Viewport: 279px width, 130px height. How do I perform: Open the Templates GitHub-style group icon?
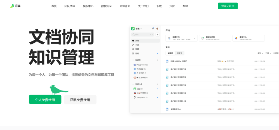[135, 97]
